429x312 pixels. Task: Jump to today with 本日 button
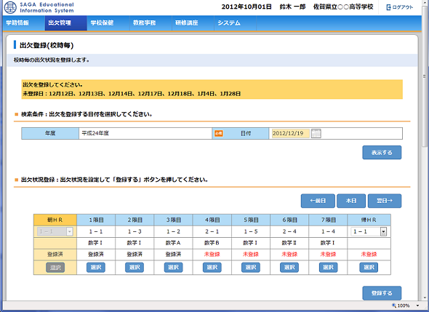(x=351, y=201)
